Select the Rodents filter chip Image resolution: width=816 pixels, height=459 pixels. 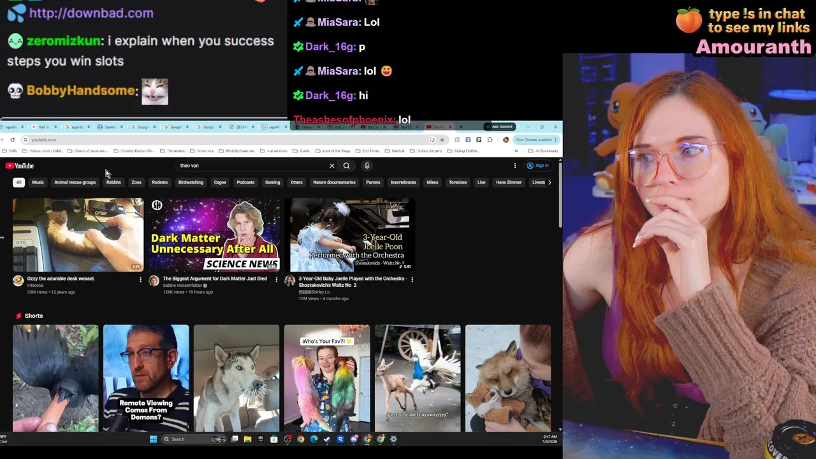[x=160, y=182]
